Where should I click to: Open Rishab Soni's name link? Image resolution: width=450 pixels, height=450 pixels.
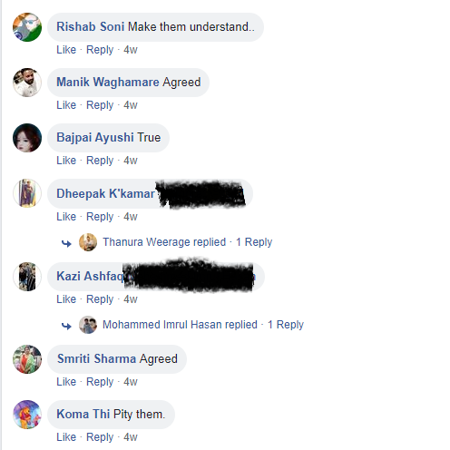pos(91,26)
